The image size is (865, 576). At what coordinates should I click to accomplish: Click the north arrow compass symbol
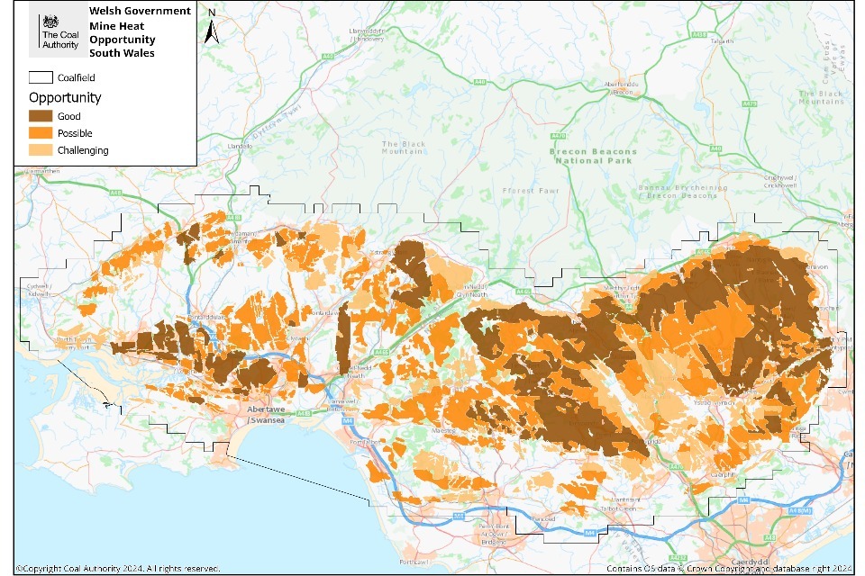click(211, 28)
